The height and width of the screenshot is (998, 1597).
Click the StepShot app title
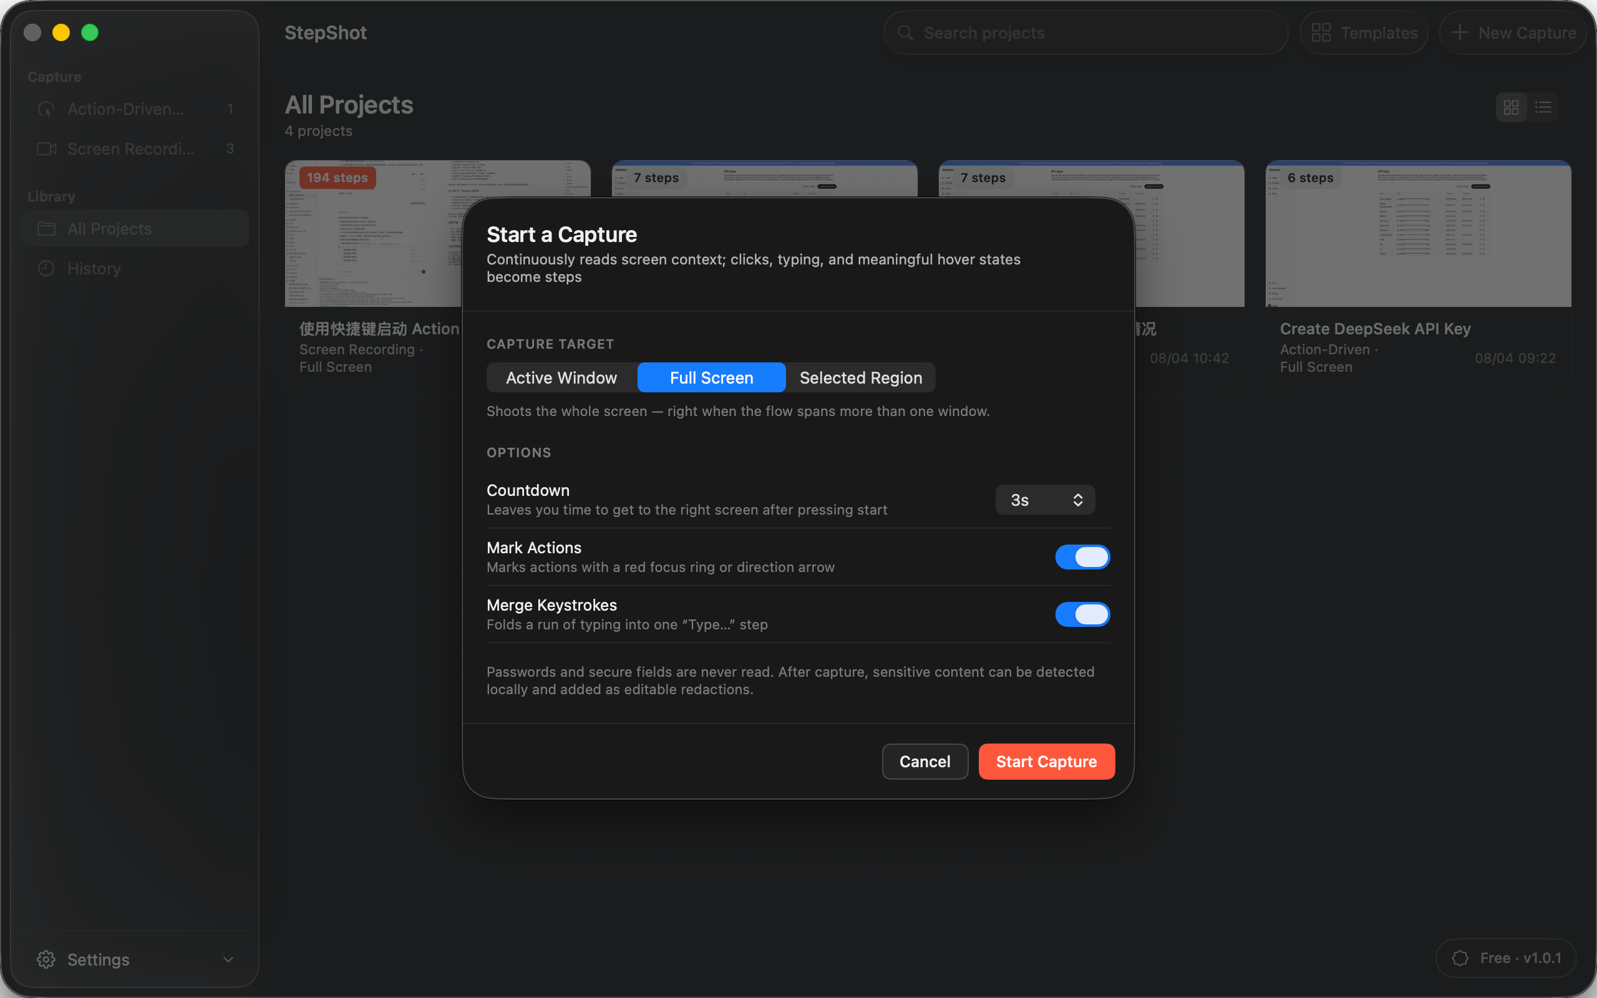click(x=326, y=33)
